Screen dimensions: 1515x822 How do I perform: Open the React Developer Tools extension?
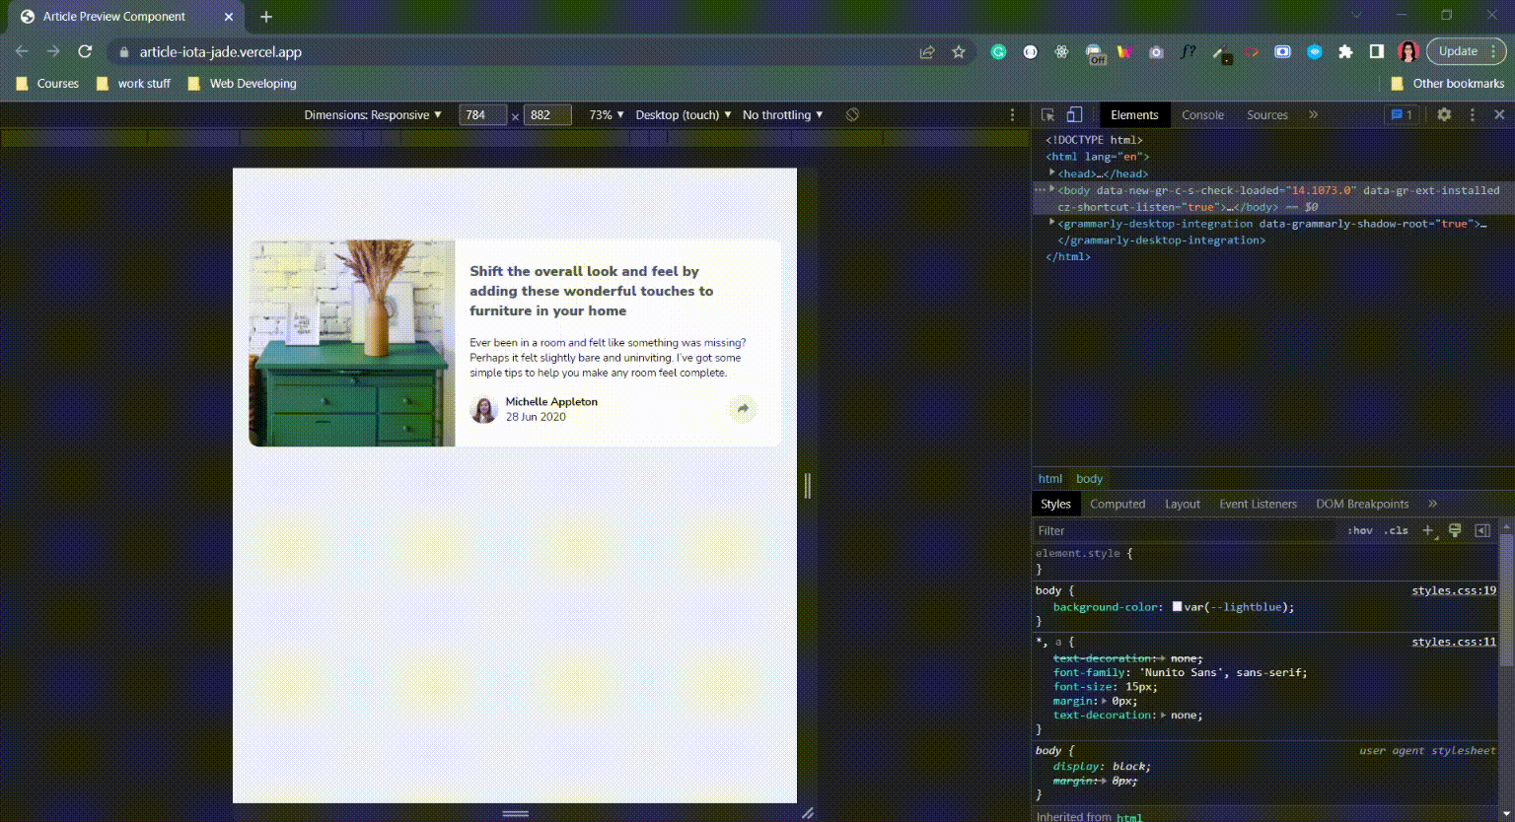pyautogui.click(x=1062, y=52)
